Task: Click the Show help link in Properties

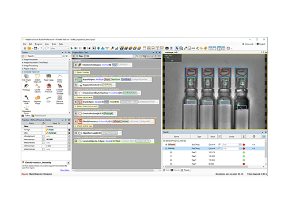Action: pos(65,170)
